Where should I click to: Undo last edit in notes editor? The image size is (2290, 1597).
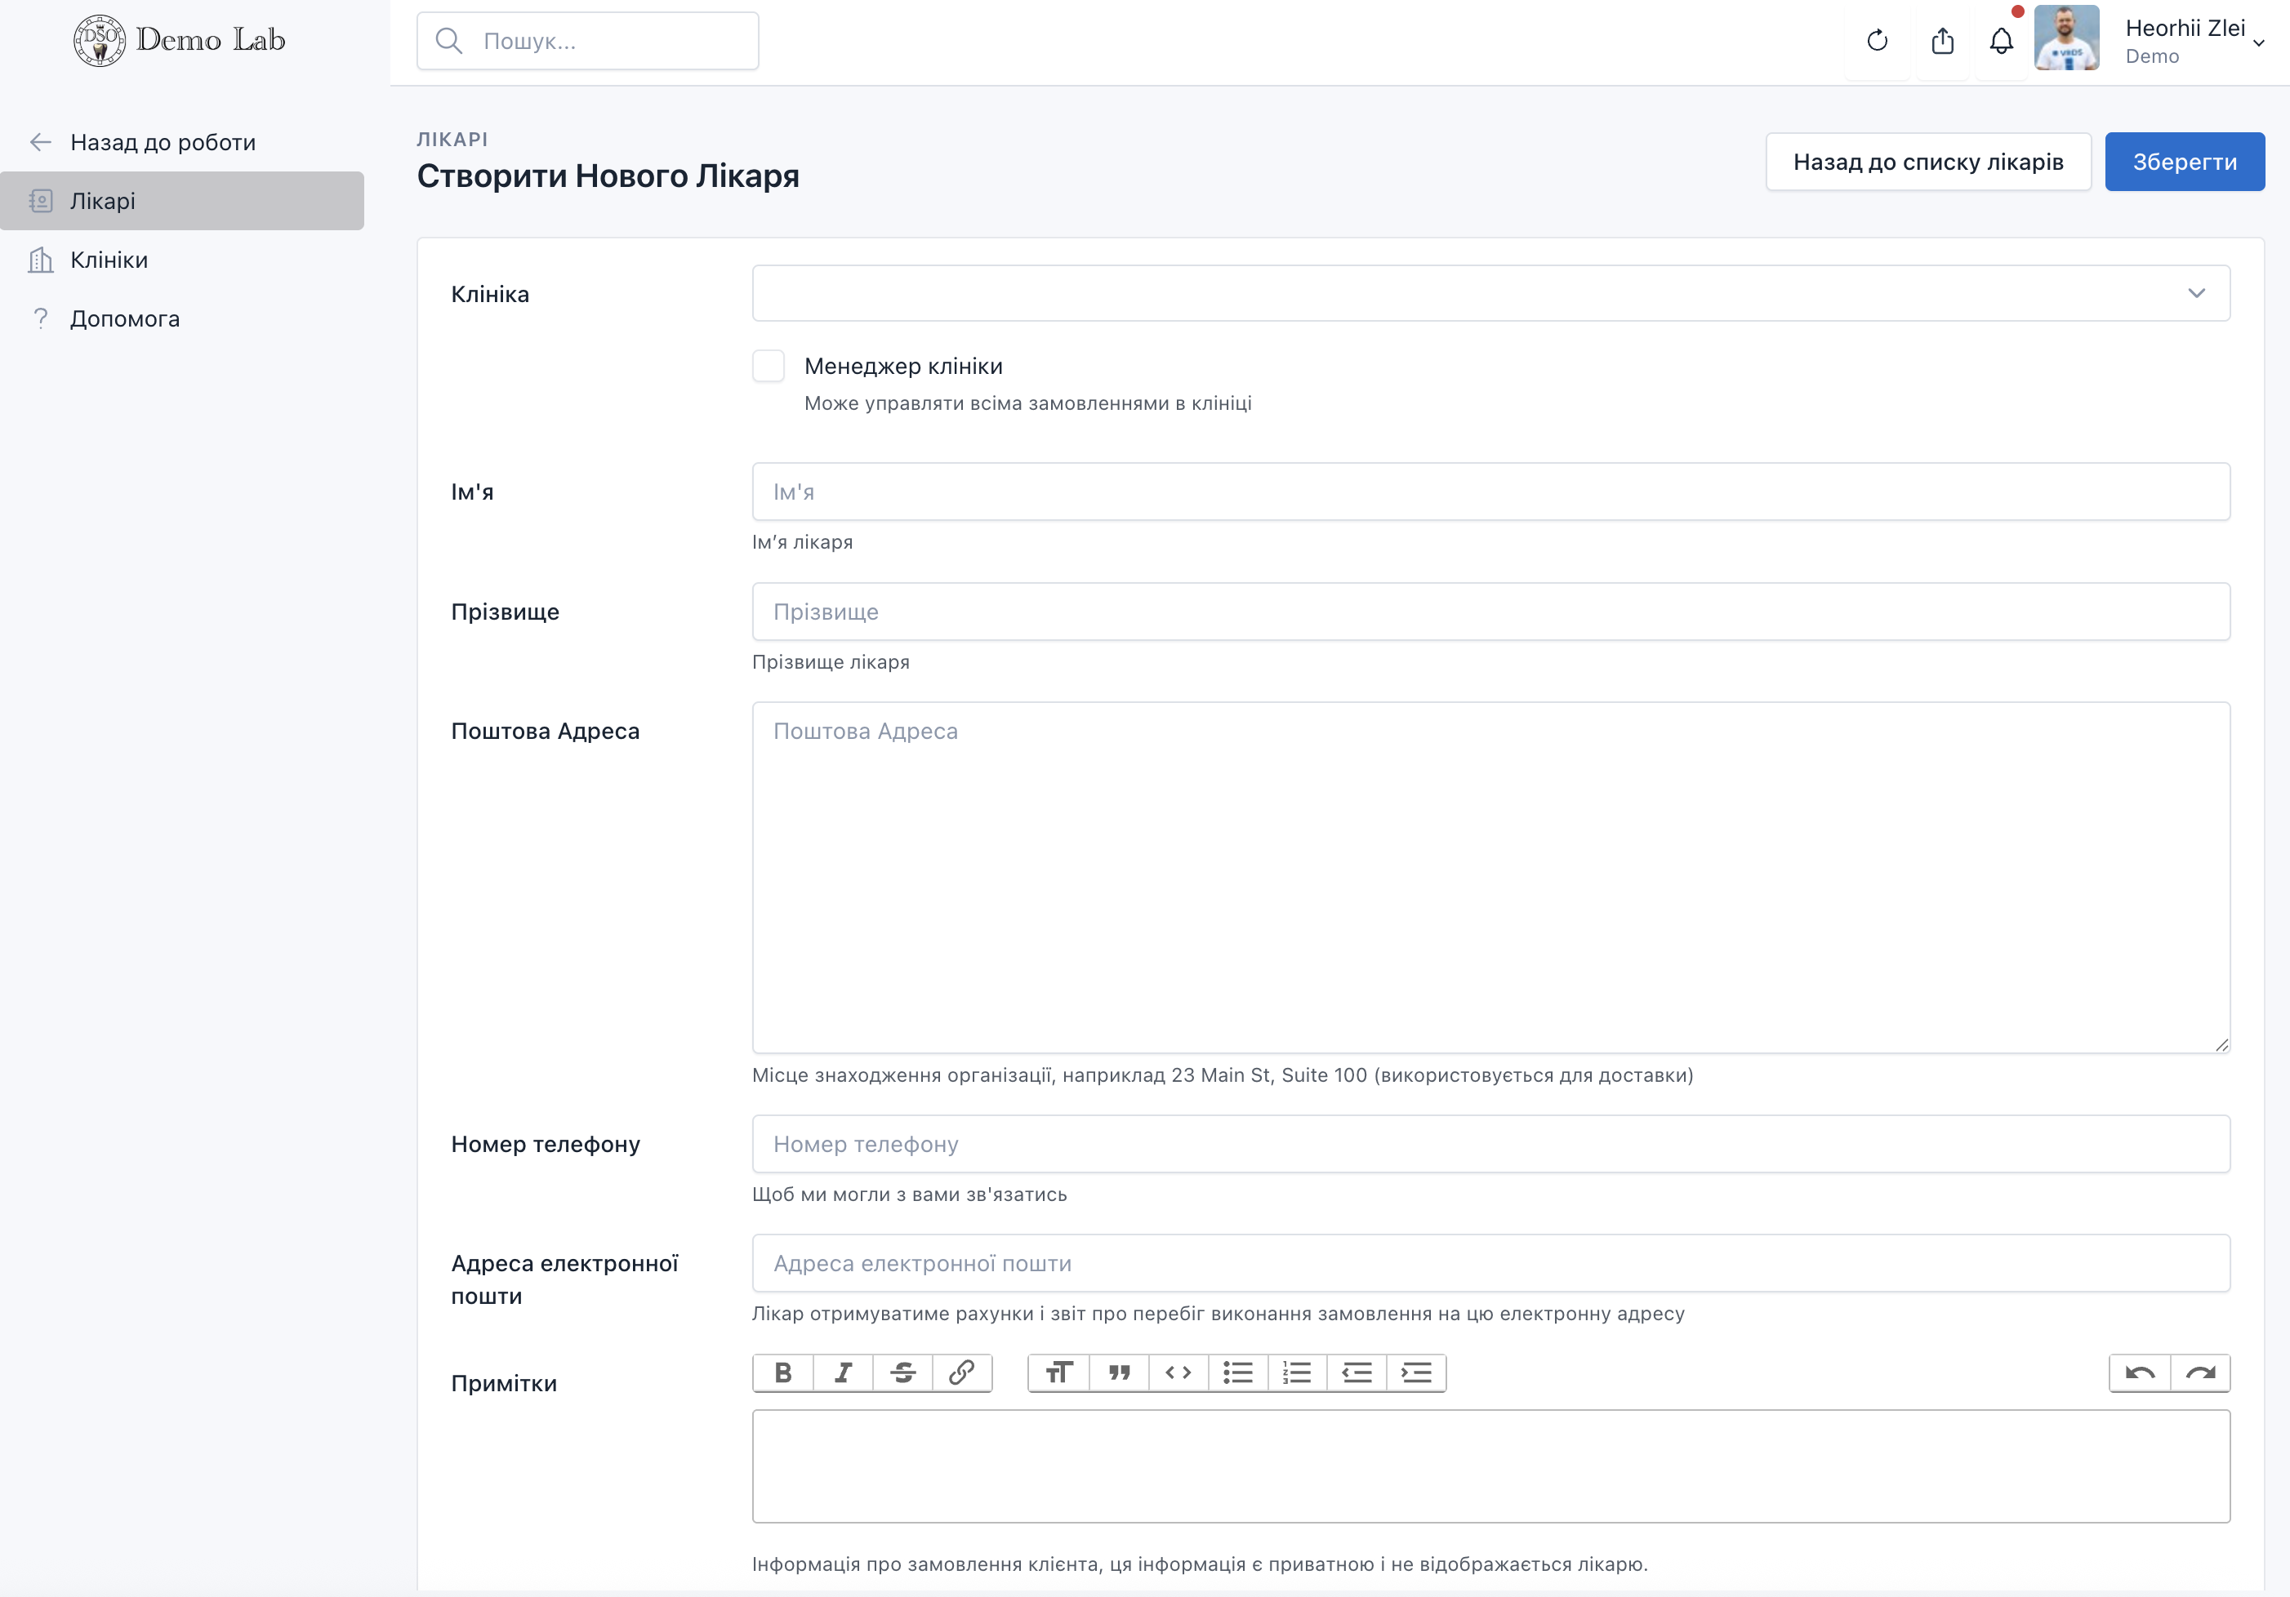(x=2140, y=1372)
